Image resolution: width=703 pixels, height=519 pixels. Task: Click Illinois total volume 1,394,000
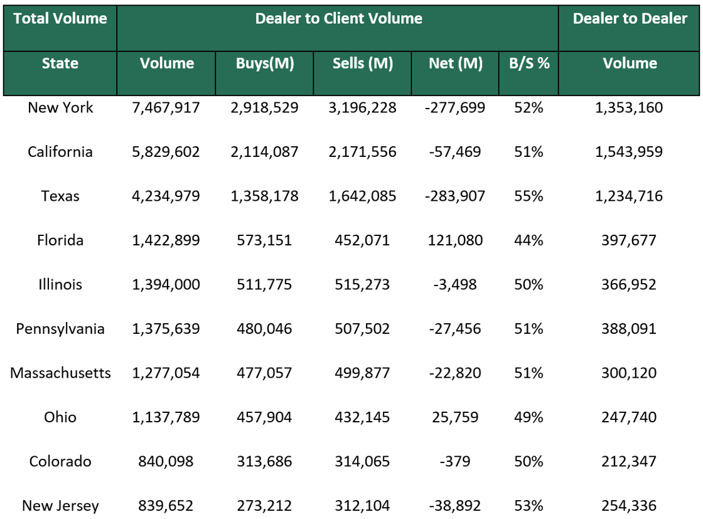coord(166,284)
